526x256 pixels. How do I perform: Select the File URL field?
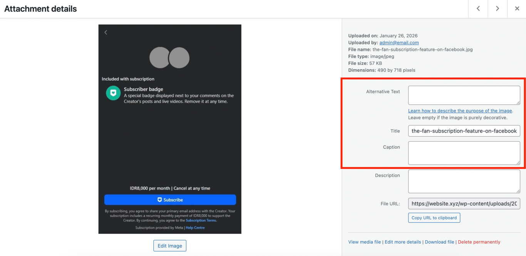tap(464, 203)
